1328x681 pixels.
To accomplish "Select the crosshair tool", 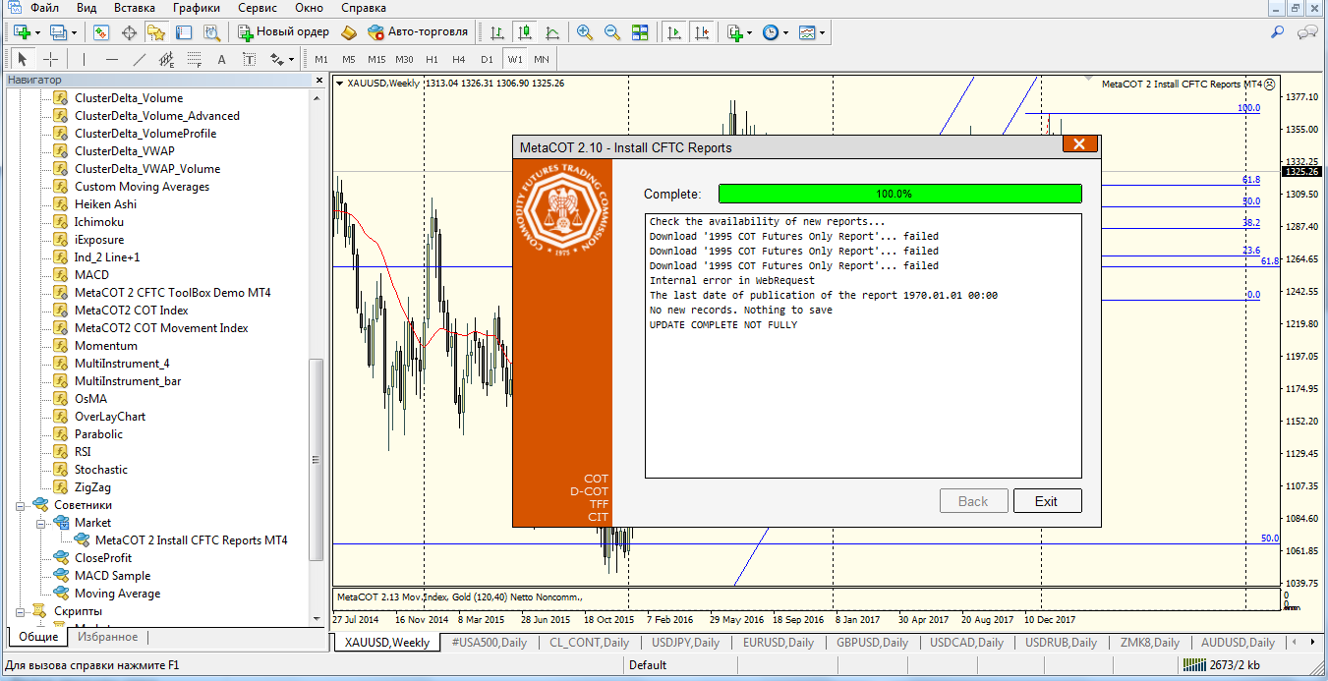I will pos(50,59).
